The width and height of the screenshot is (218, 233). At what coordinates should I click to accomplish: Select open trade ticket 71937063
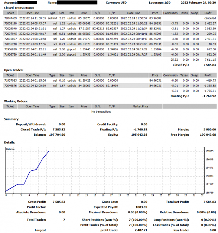pos(10,81)
